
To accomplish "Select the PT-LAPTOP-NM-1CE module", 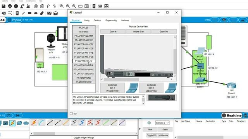I will click(84, 40).
